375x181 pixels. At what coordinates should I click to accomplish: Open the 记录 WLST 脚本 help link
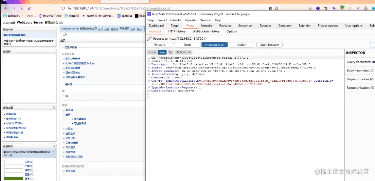(x=15, y=123)
